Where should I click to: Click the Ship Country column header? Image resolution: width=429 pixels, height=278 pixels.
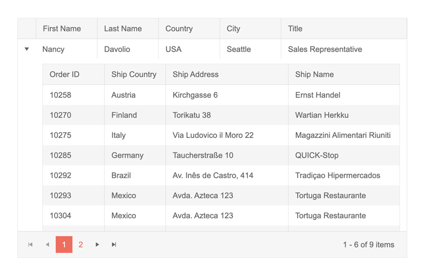click(134, 74)
